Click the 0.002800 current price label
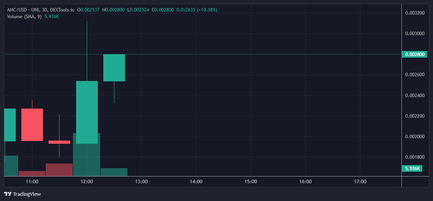The width and height of the screenshot is (433, 201). 414,54
